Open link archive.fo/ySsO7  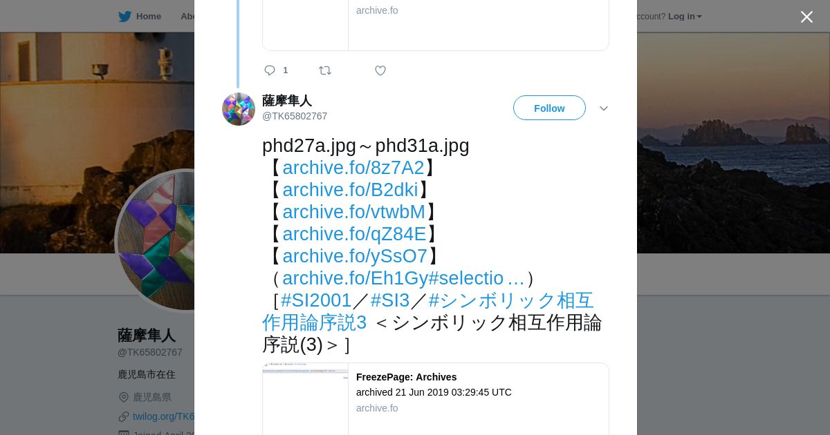[355, 256]
